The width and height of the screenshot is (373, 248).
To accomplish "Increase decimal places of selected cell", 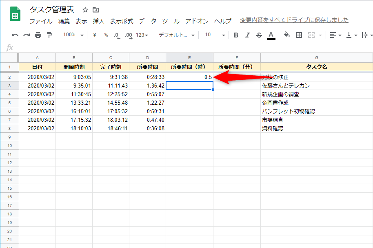I will (x=129, y=35).
